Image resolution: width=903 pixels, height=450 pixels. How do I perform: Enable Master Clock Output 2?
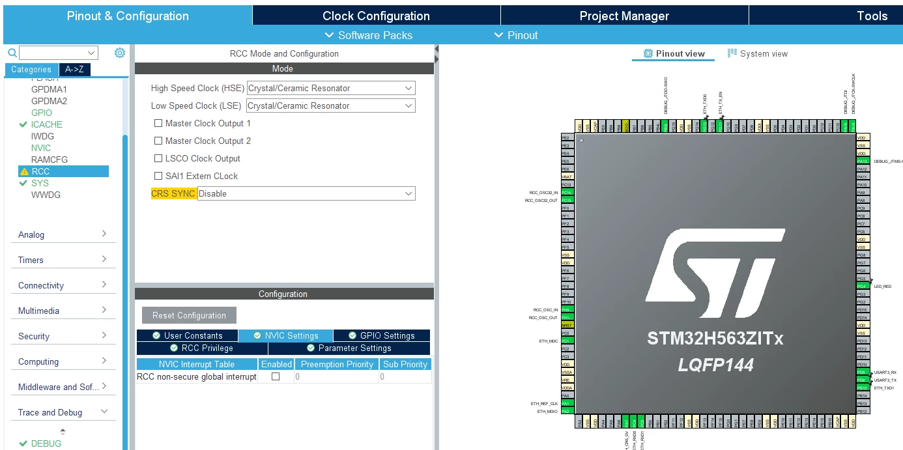[158, 141]
